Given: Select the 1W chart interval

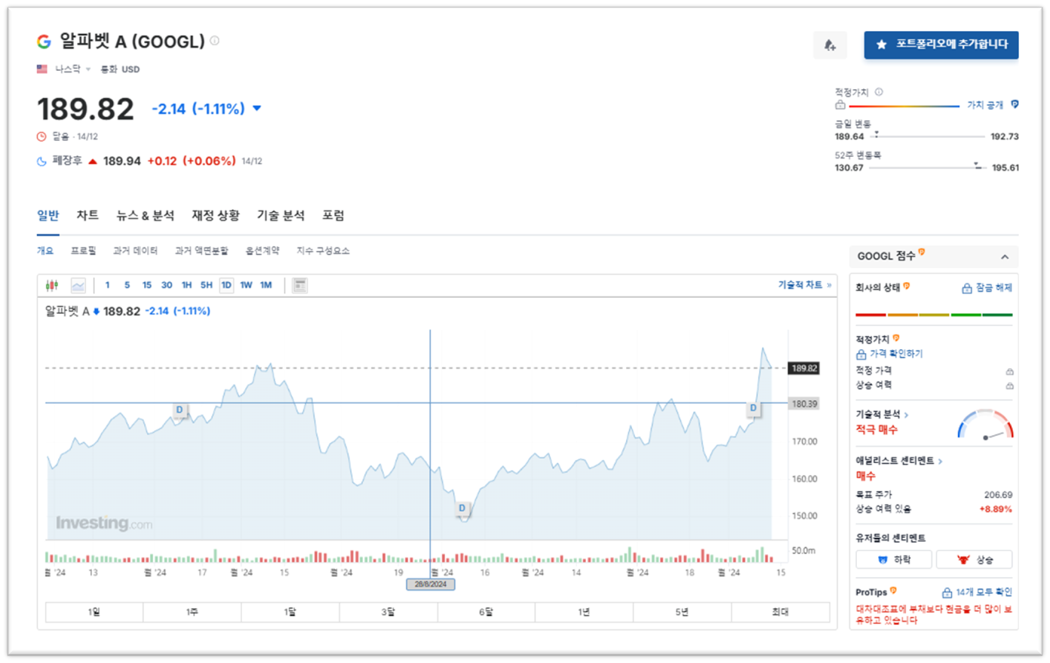Looking at the screenshot, I should click(x=246, y=285).
